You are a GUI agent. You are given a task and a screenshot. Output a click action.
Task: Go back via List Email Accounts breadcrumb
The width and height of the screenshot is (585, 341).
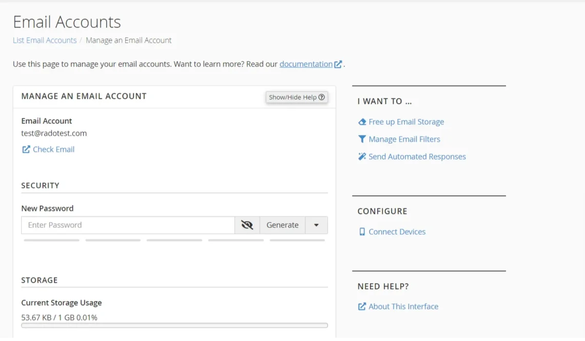45,40
